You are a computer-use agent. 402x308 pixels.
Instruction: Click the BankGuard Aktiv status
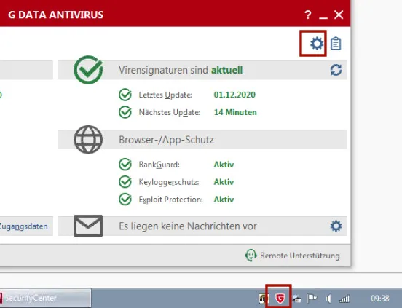(x=224, y=165)
